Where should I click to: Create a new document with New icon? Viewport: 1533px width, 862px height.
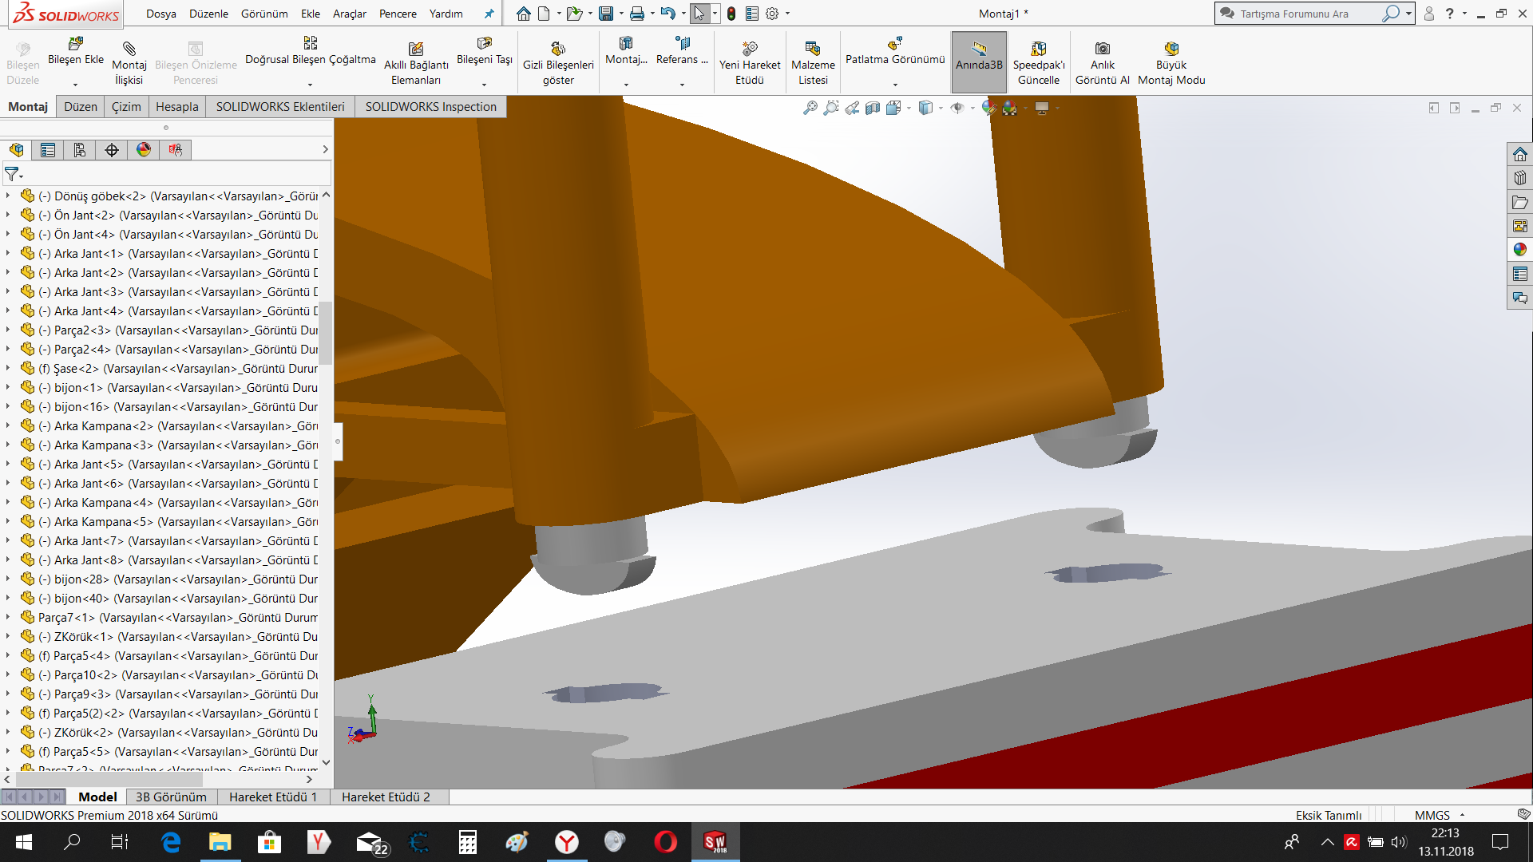(544, 14)
